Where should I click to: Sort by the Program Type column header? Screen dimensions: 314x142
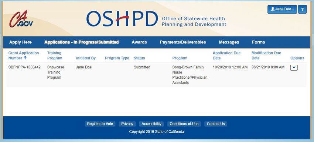[117, 58]
